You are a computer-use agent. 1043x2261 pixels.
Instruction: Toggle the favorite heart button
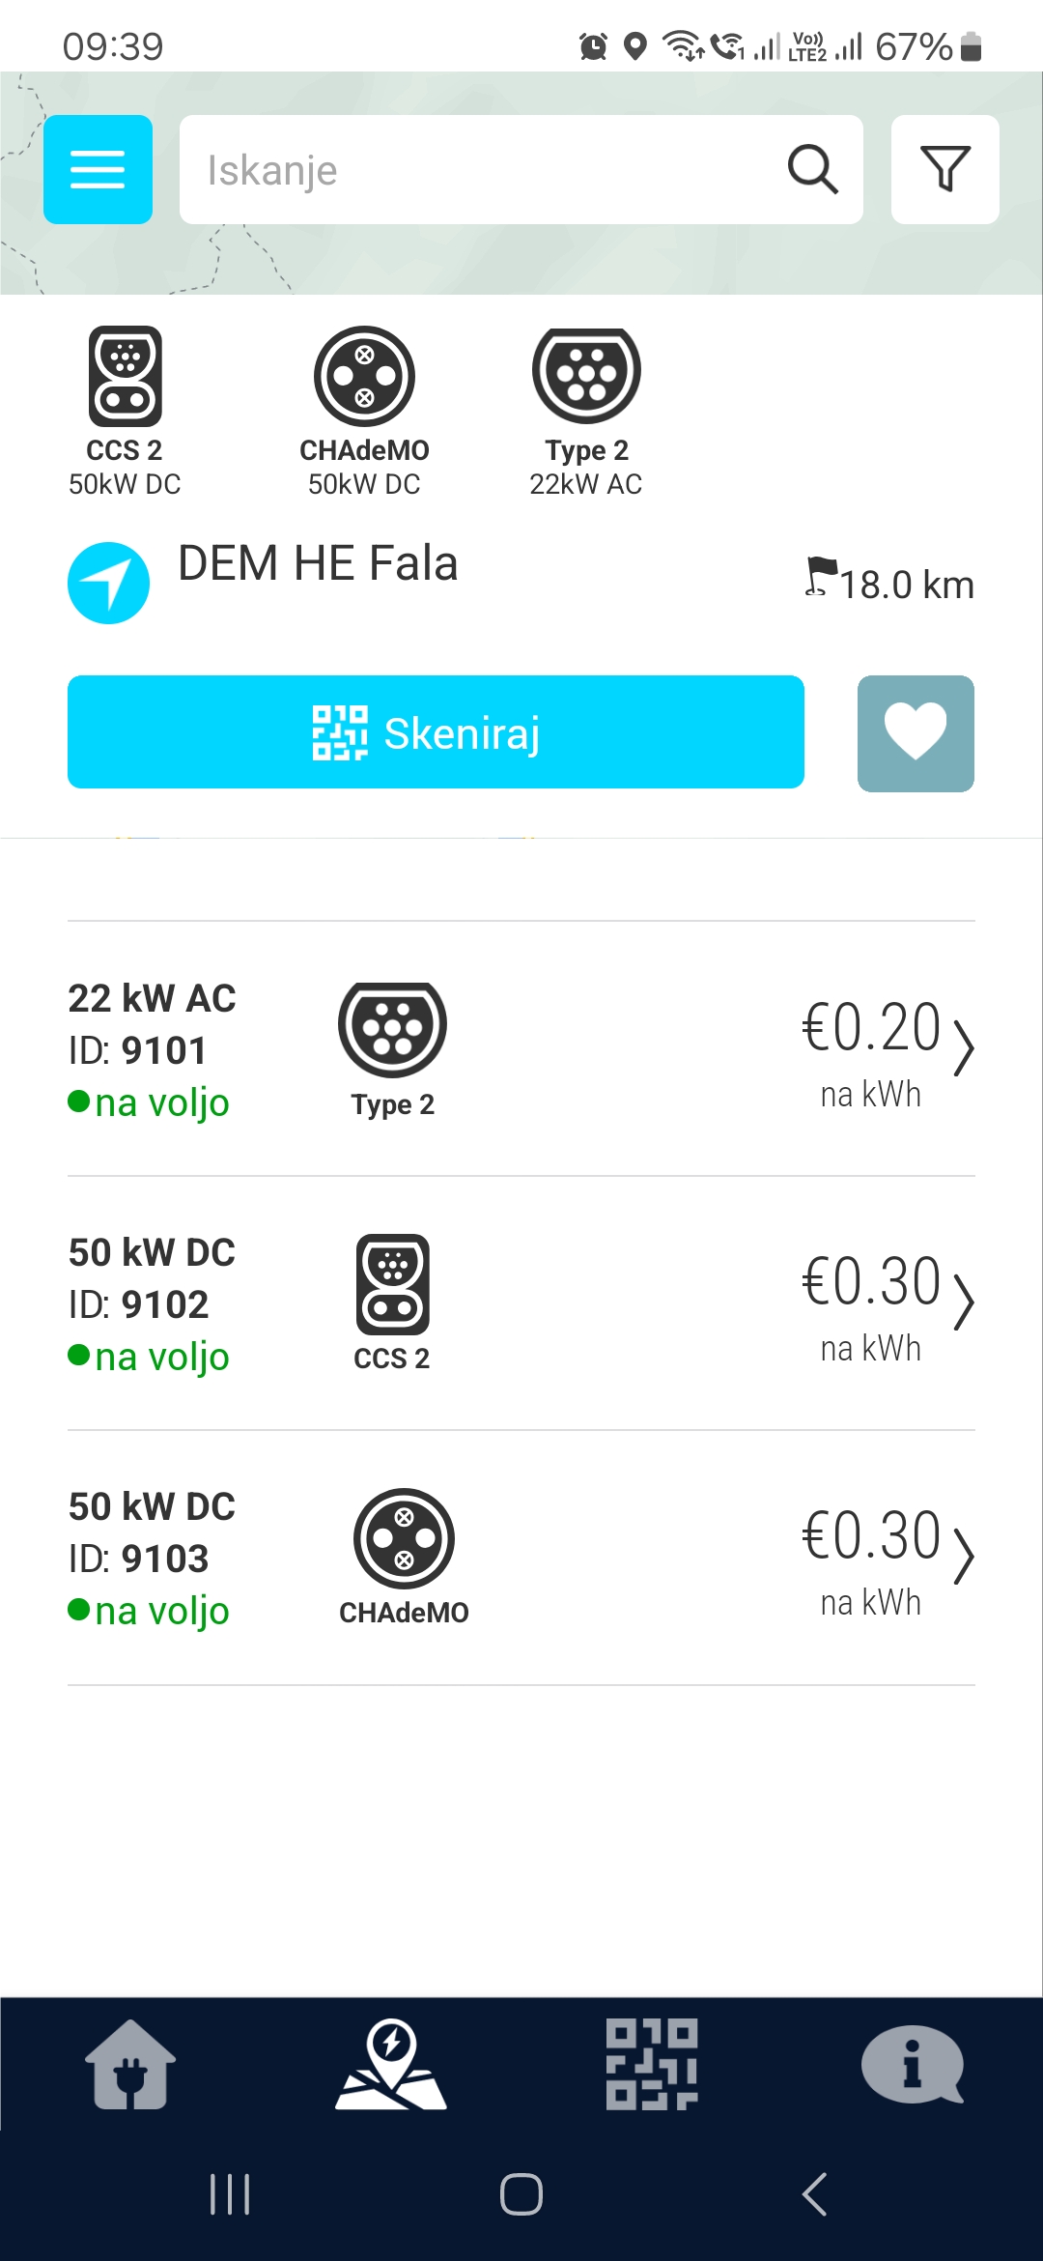[x=916, y=733]
